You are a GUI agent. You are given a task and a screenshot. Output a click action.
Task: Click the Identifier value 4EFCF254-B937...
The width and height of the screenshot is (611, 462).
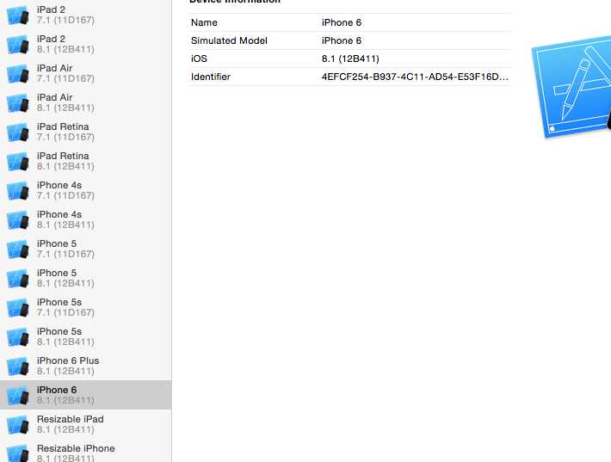click(x=415, y=77)
